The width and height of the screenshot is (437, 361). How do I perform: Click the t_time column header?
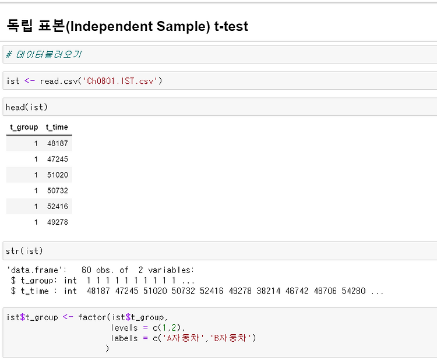pos(57,127)
